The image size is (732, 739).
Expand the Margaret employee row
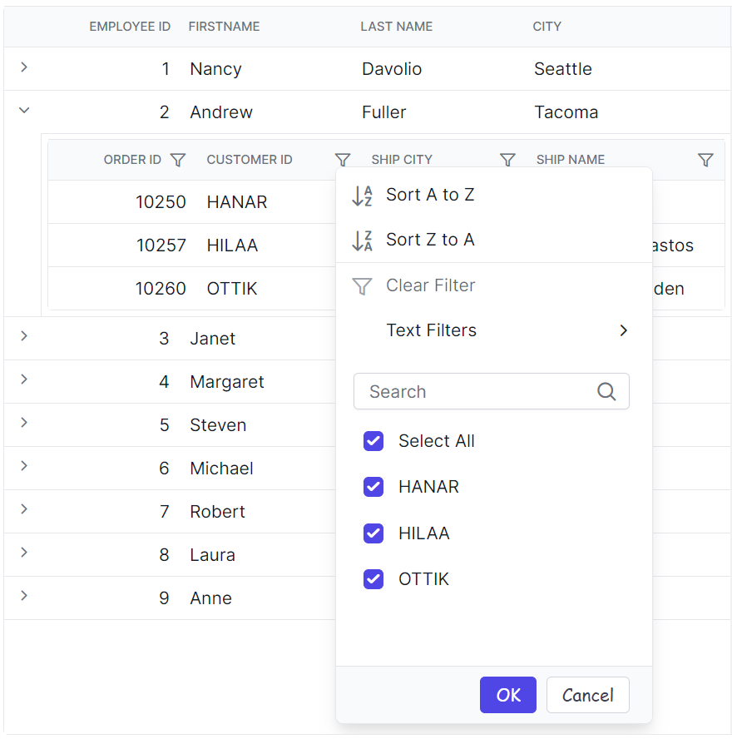point(24,379)
